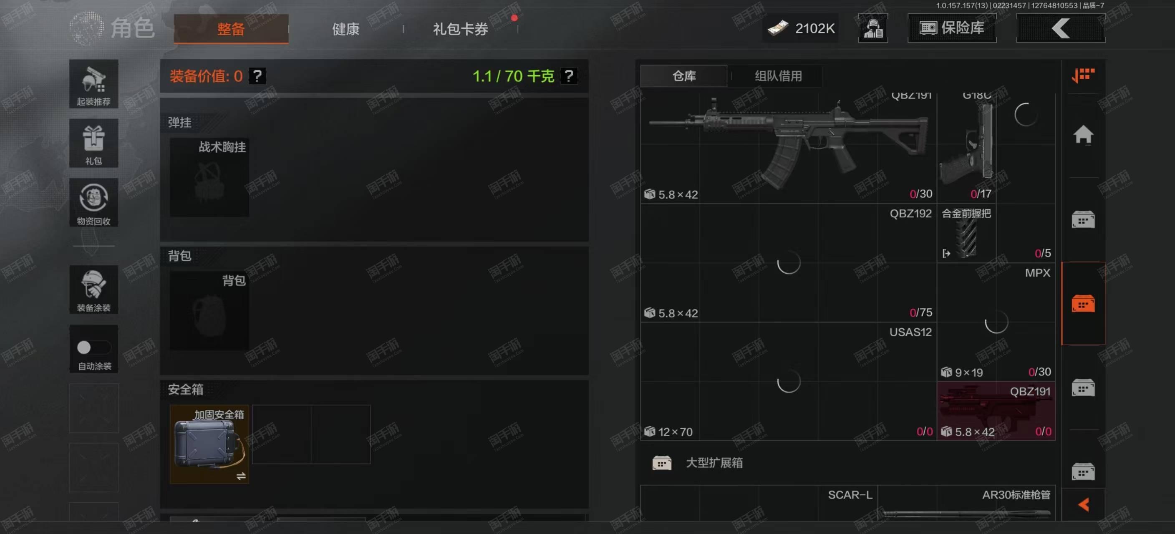Open the character avatar icon beside currency

872,28
